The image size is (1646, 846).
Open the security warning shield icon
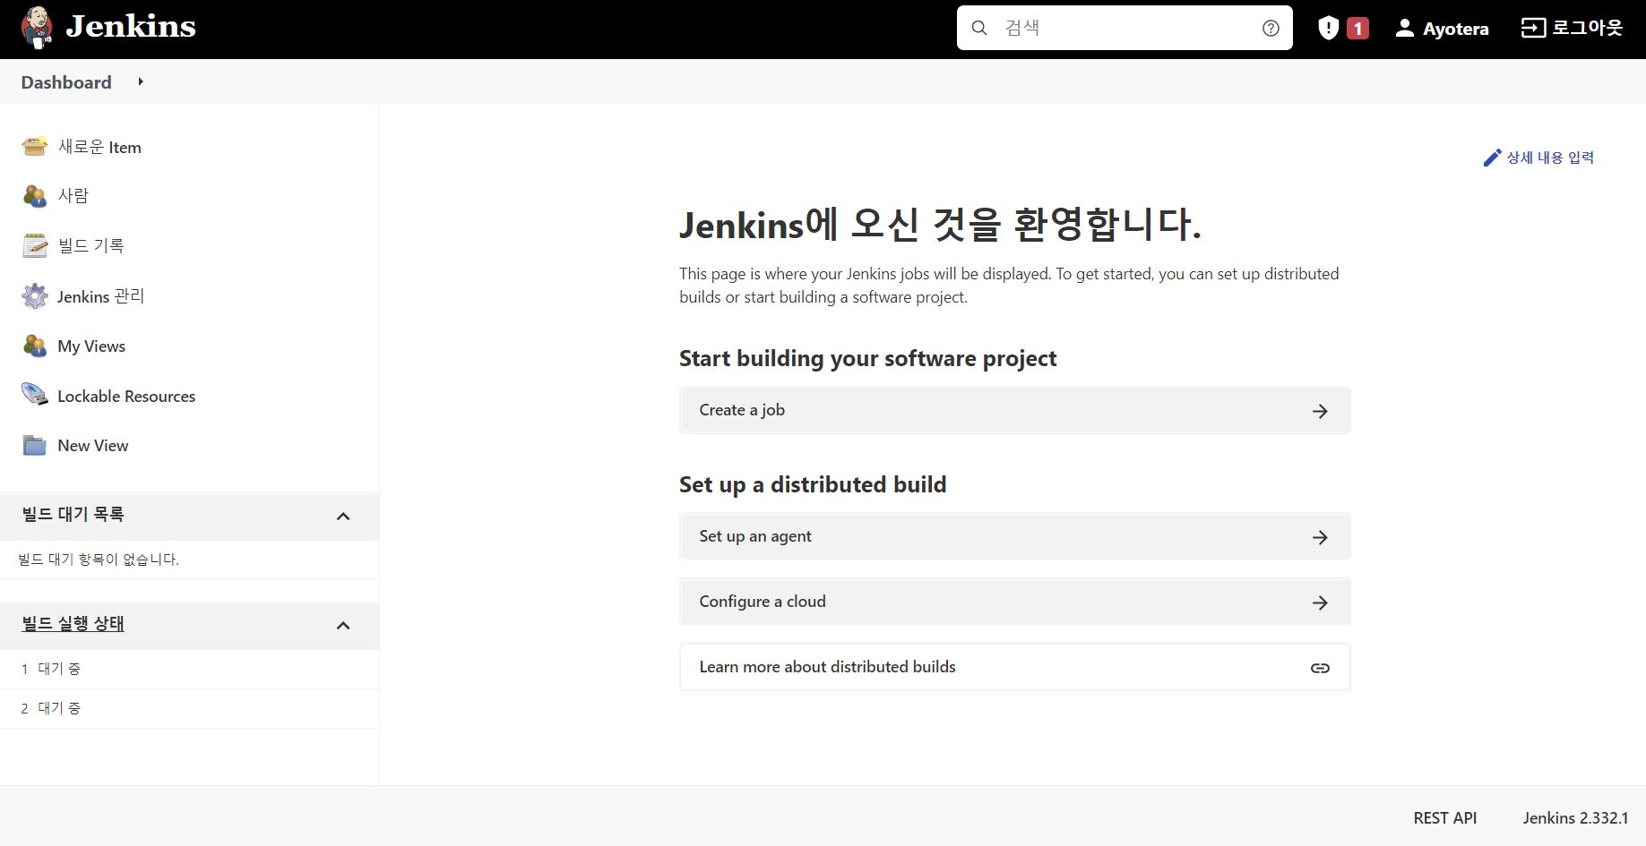pyautogui.click(x=1328, y=28)
